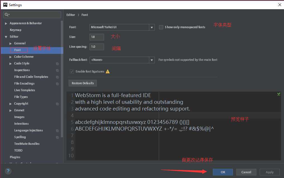Open Spelling settings page
The height and width of the screenshot is (178, 284).
20,137
